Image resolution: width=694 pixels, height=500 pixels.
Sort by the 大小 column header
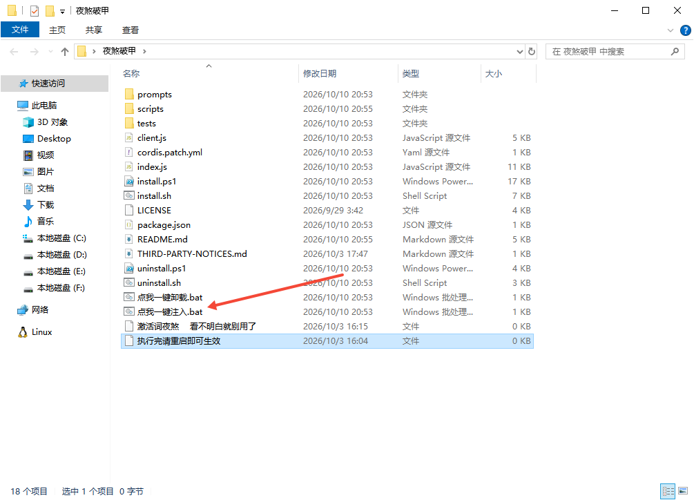[x=508, y=73]
